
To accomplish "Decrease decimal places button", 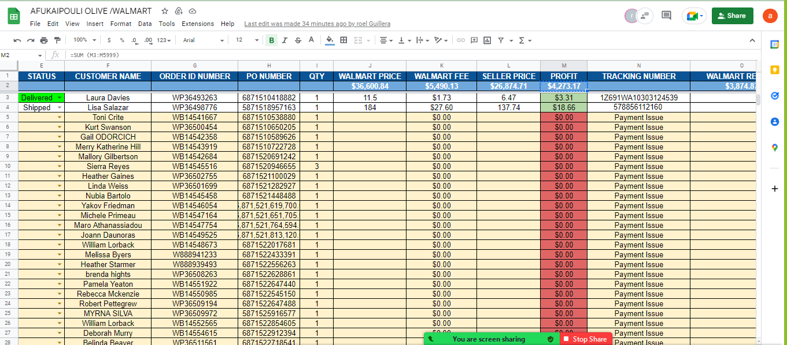I will click(x=135, y=40).
